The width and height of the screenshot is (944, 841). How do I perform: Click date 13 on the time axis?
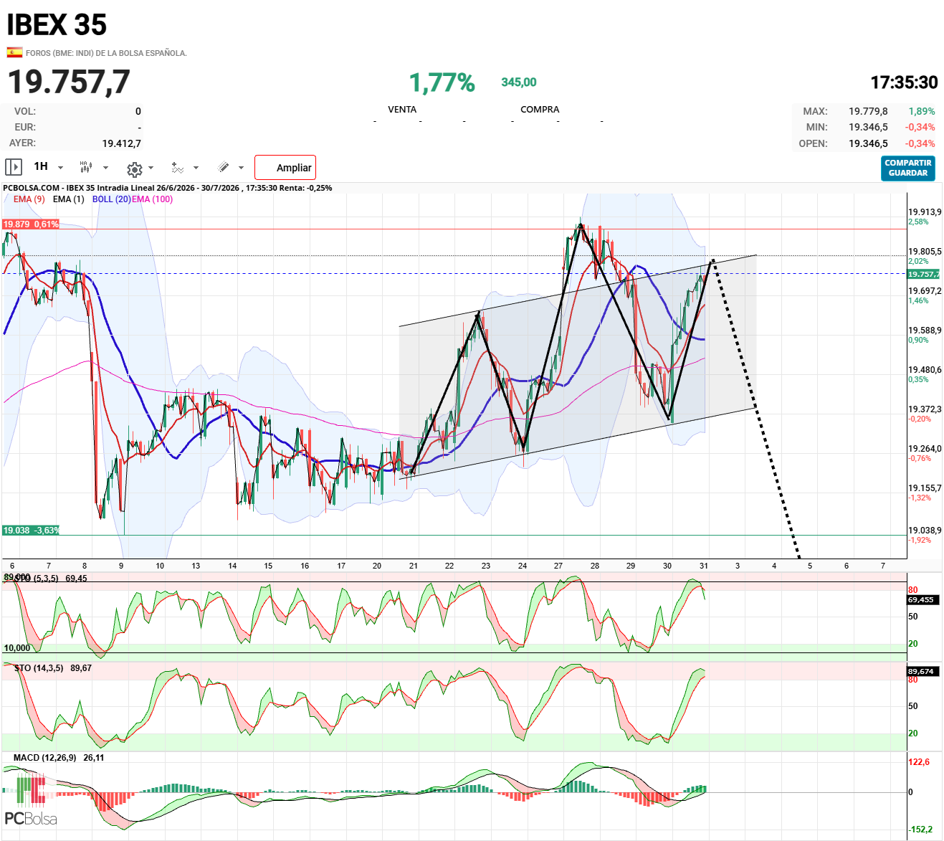[196, 566]
